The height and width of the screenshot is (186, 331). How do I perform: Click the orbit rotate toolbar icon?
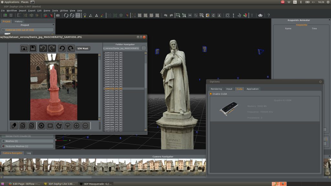(66, 15)
